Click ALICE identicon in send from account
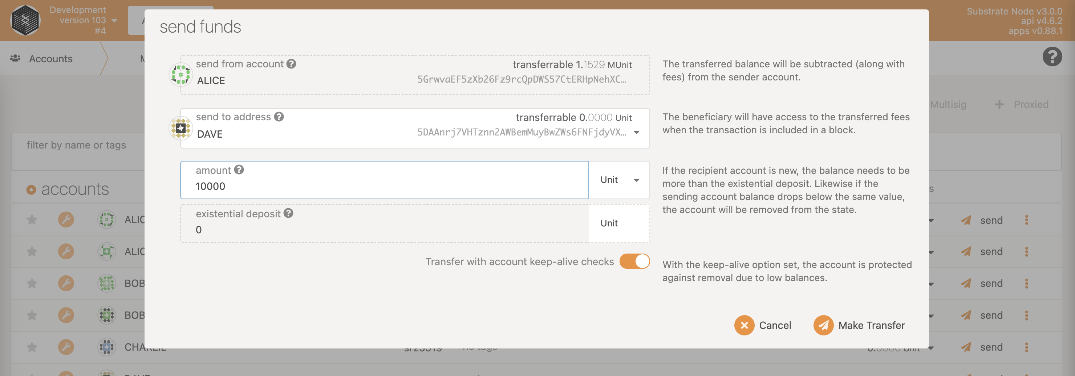The width and height of the screenshot is (1075, 376). click(x=181, y=75)
